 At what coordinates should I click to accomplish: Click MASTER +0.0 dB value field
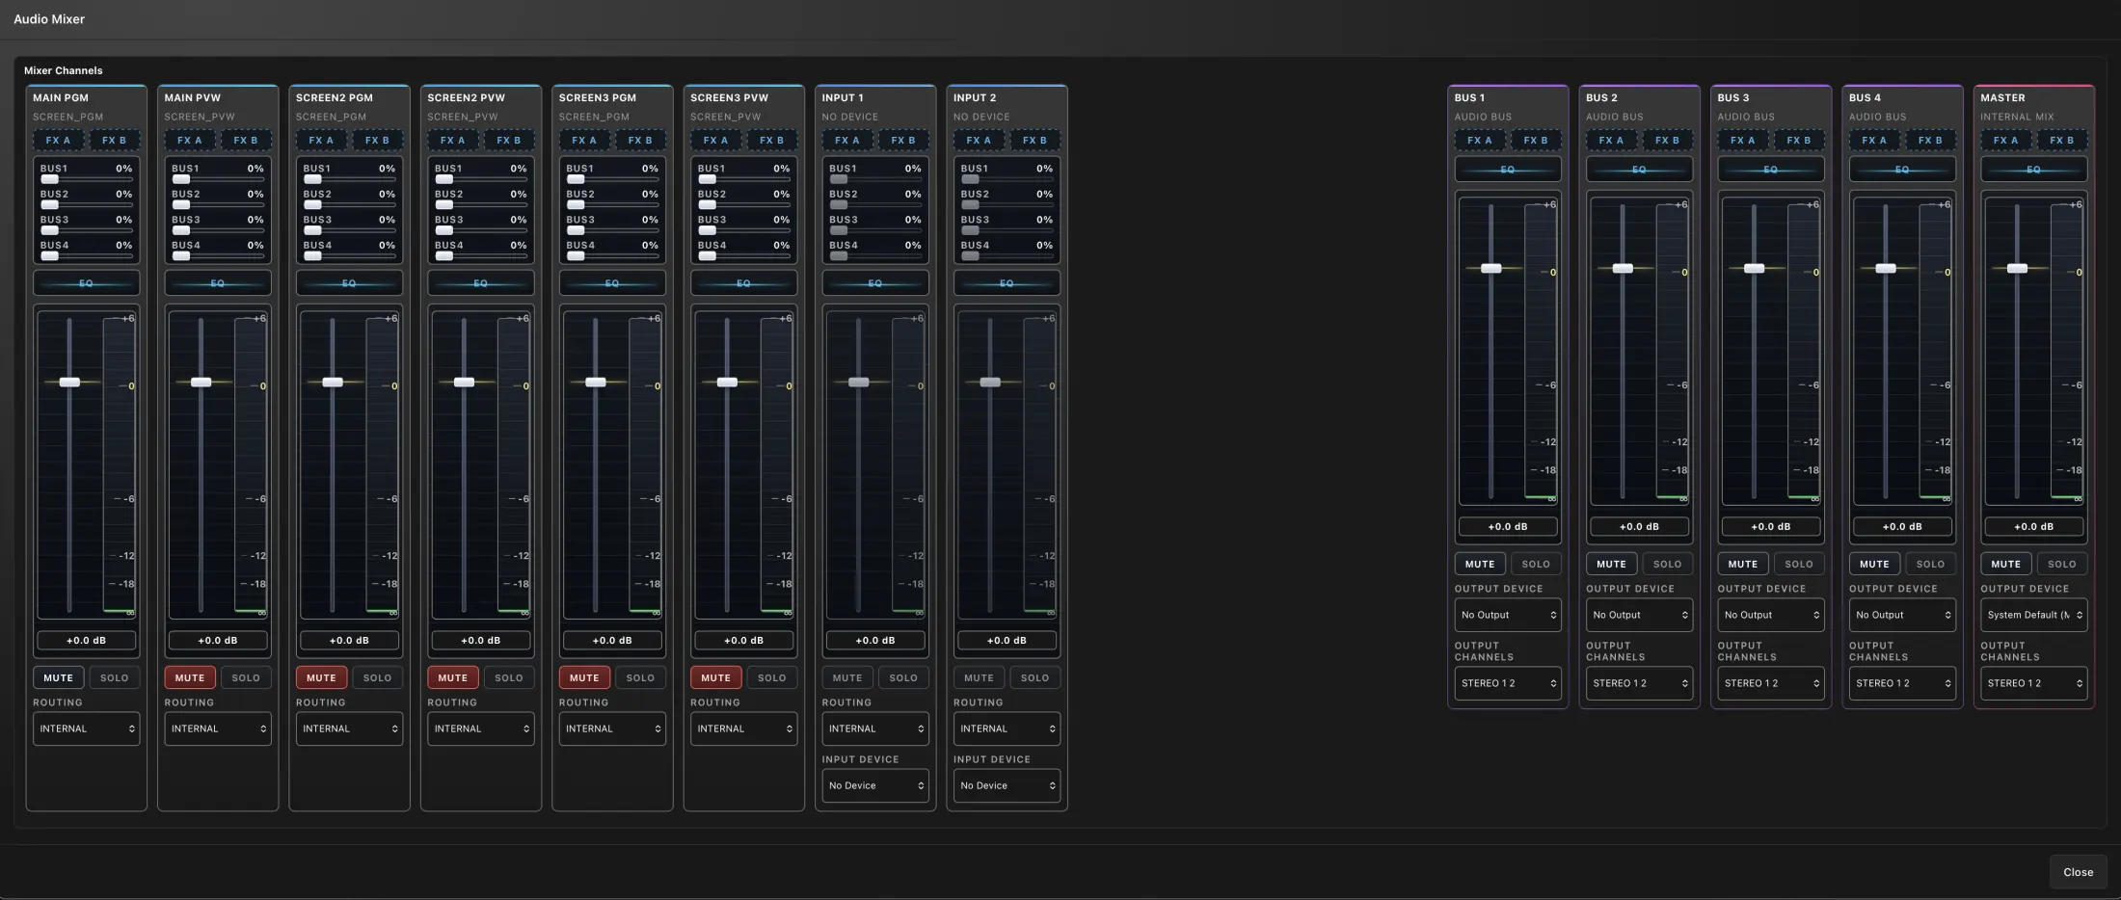(x=2033, y=526)
